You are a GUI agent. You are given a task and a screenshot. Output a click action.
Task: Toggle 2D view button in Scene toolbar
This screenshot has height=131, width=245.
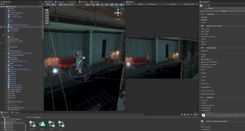coord(93,5)
